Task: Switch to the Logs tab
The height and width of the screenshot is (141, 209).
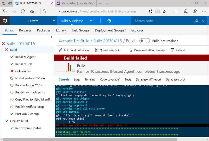Action: coord(77,80)
